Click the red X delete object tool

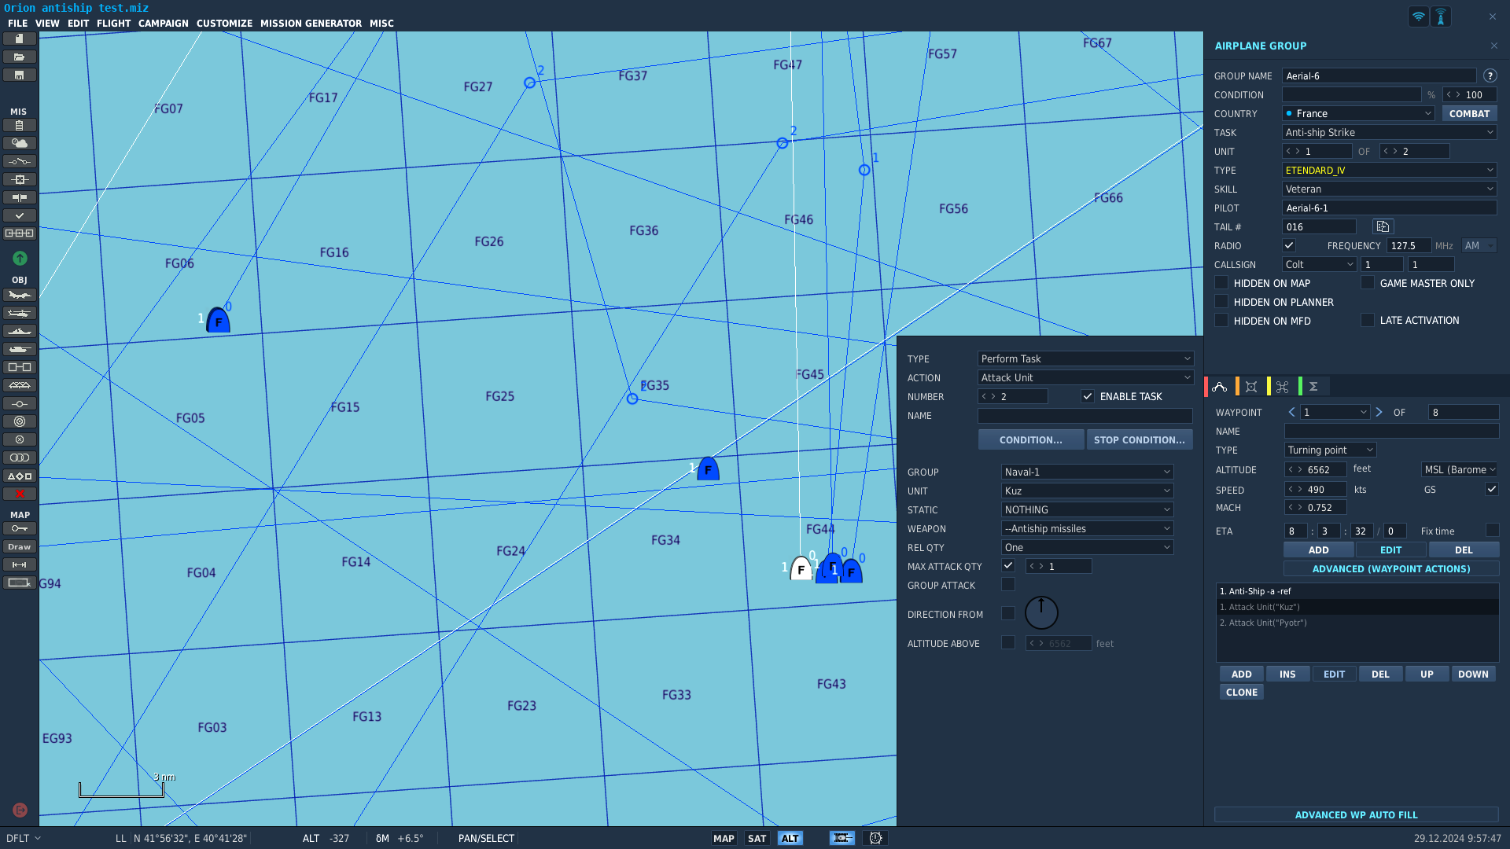tap(20, 494)
